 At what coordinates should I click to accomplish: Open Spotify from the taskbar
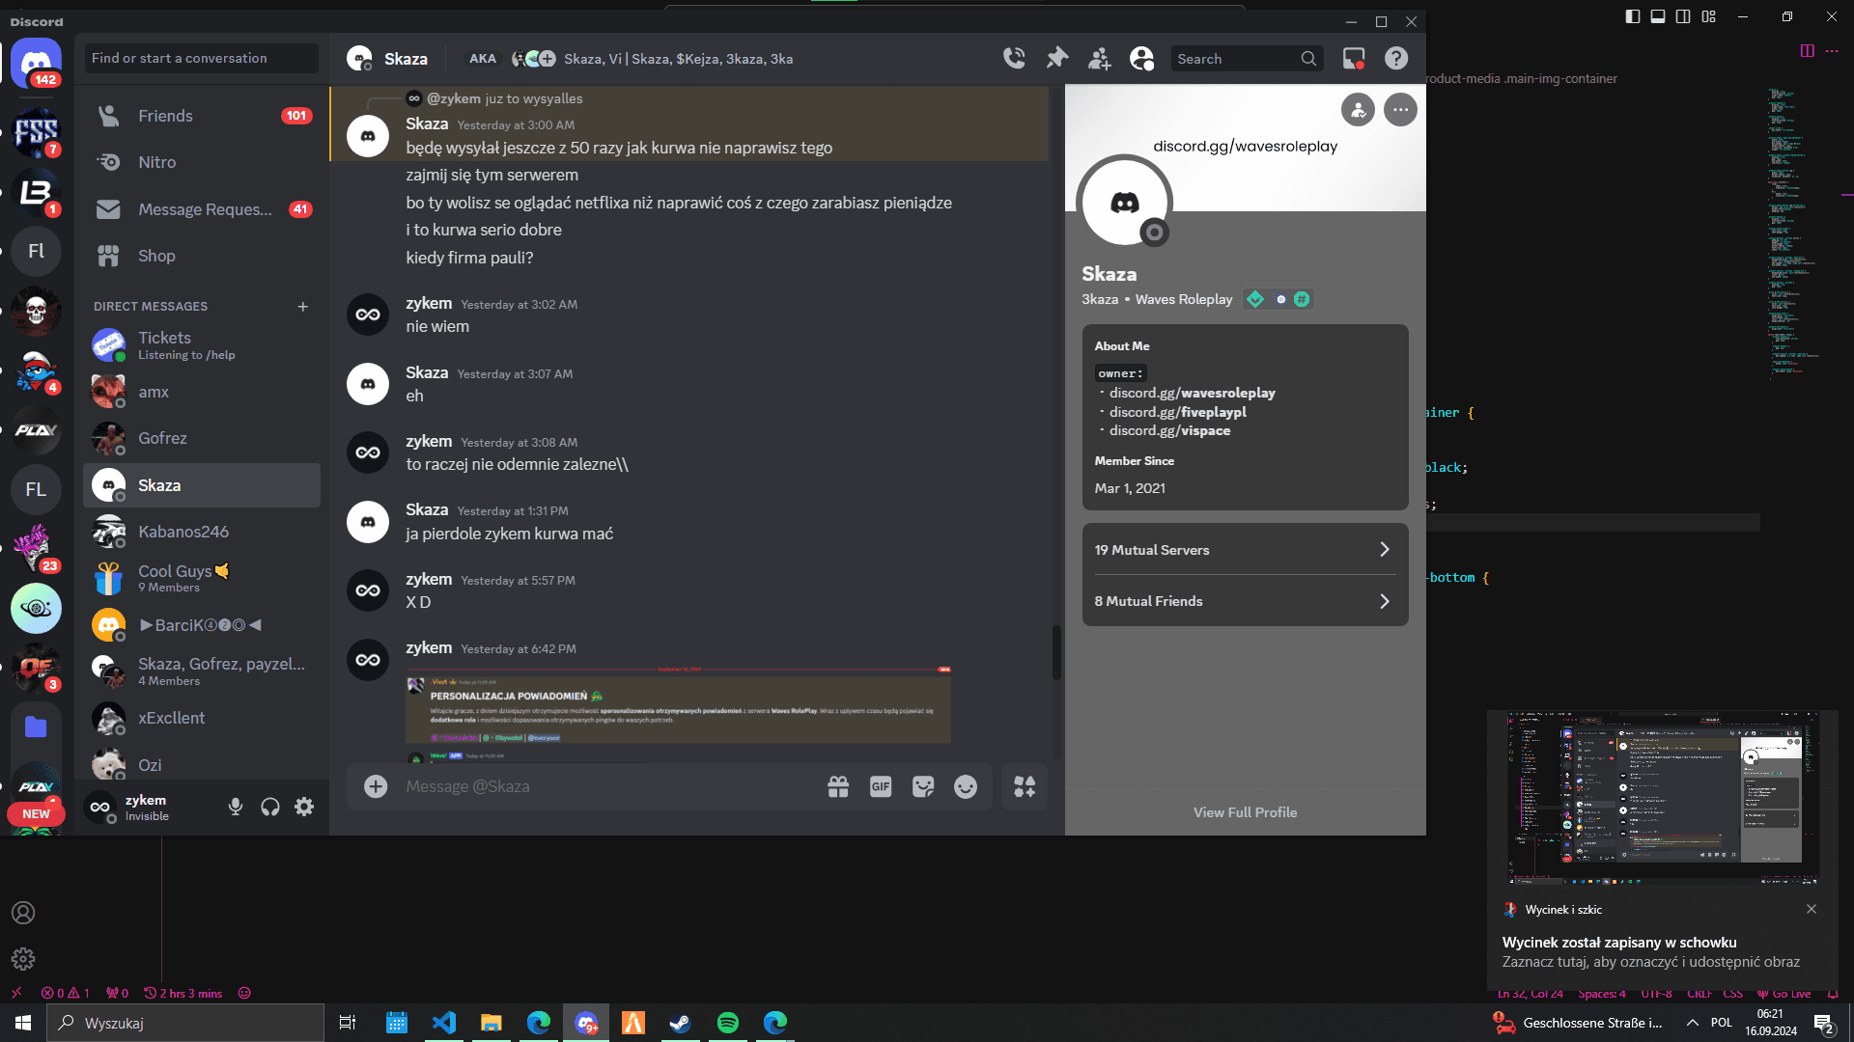728,1023
